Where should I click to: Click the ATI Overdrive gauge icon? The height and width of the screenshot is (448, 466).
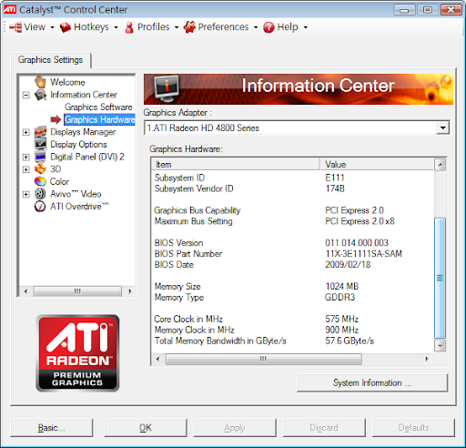pos(40,207)
